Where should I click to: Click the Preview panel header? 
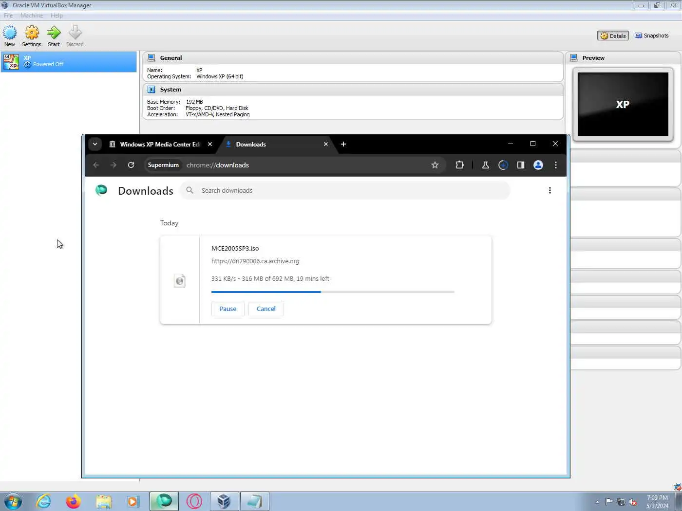(623, 58)
